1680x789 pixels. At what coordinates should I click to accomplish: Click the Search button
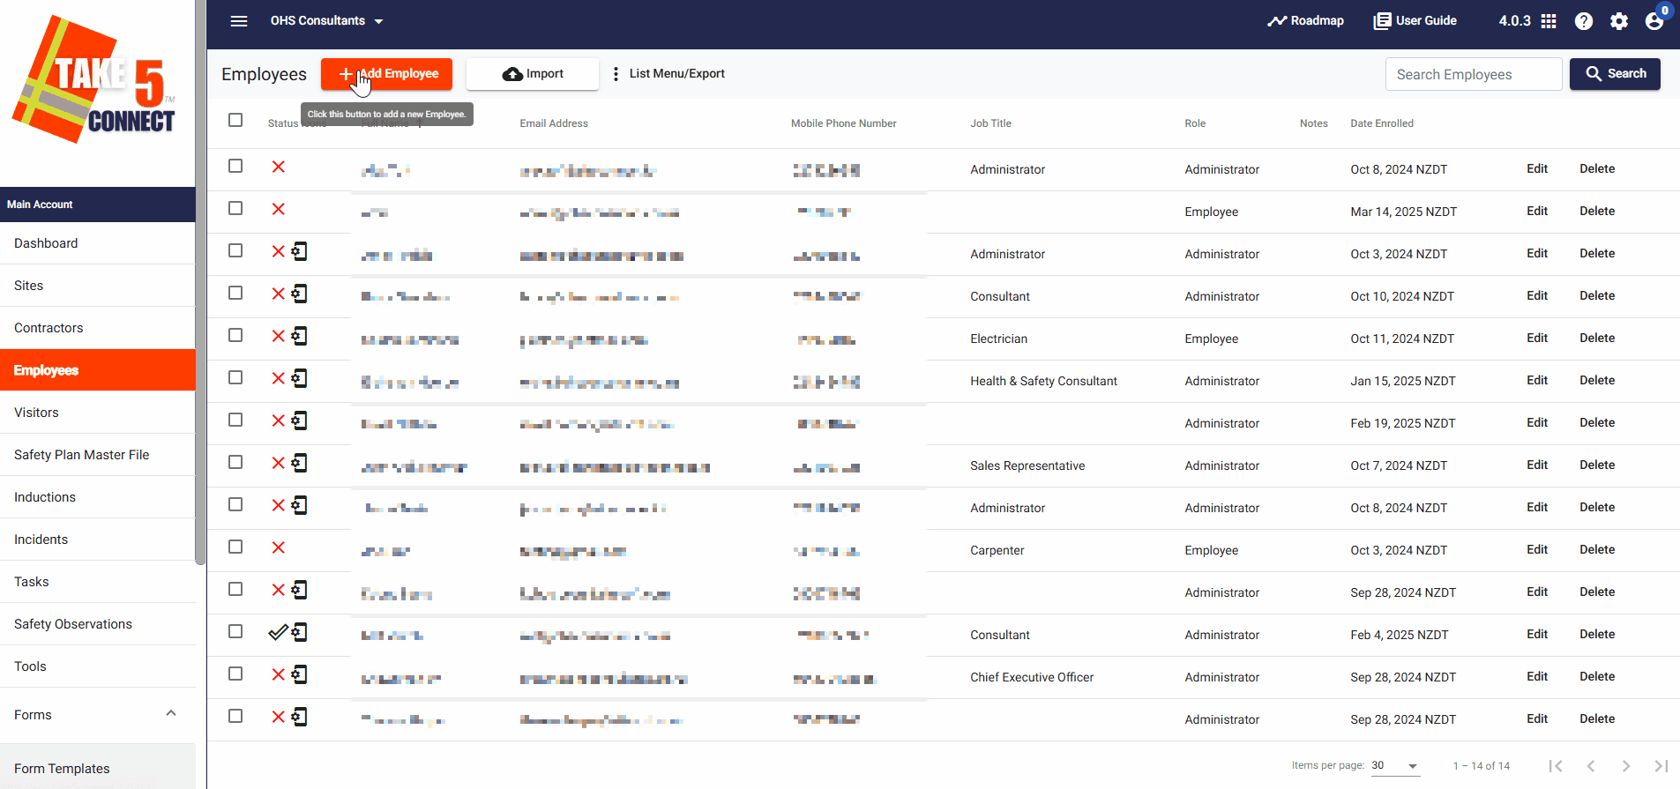1615,74
